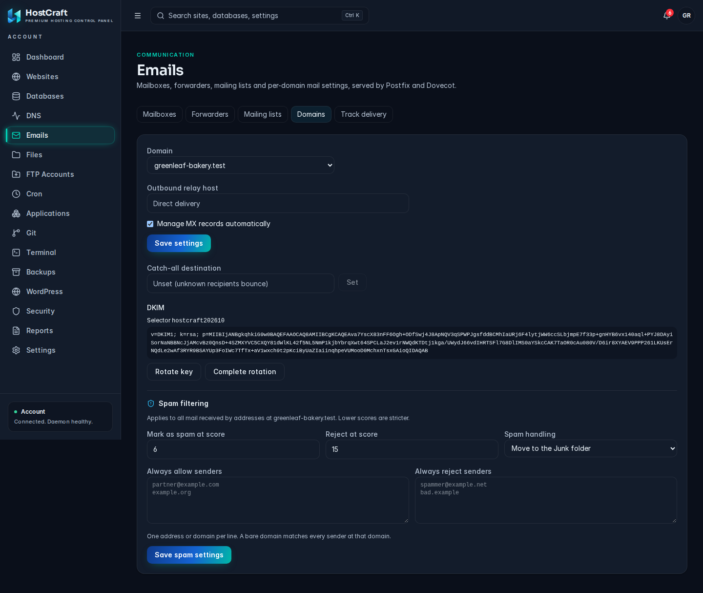Open DNS in the sidebar

[60, 116]
